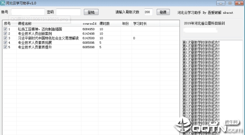
Task: Click courseId value 6143500
Action: 89,38
